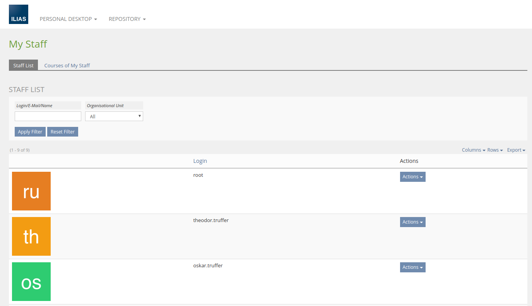Click the My Staff page heading
Viewport: 532px width, 306px height.
tap(28, 44)
